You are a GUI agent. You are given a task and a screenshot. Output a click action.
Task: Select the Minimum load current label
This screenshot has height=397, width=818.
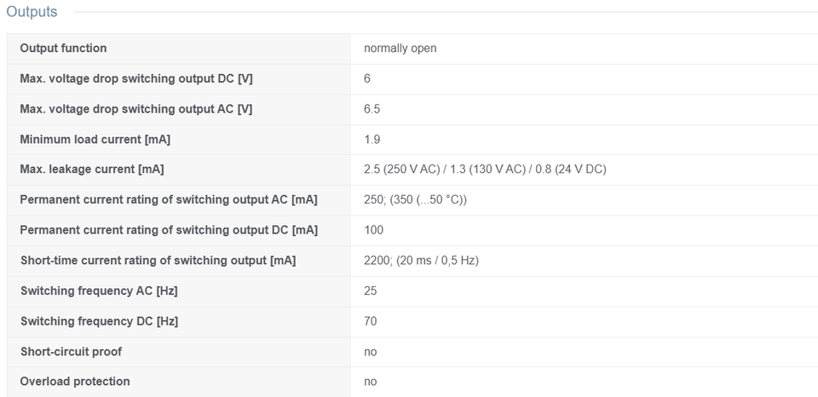point(95,139)
